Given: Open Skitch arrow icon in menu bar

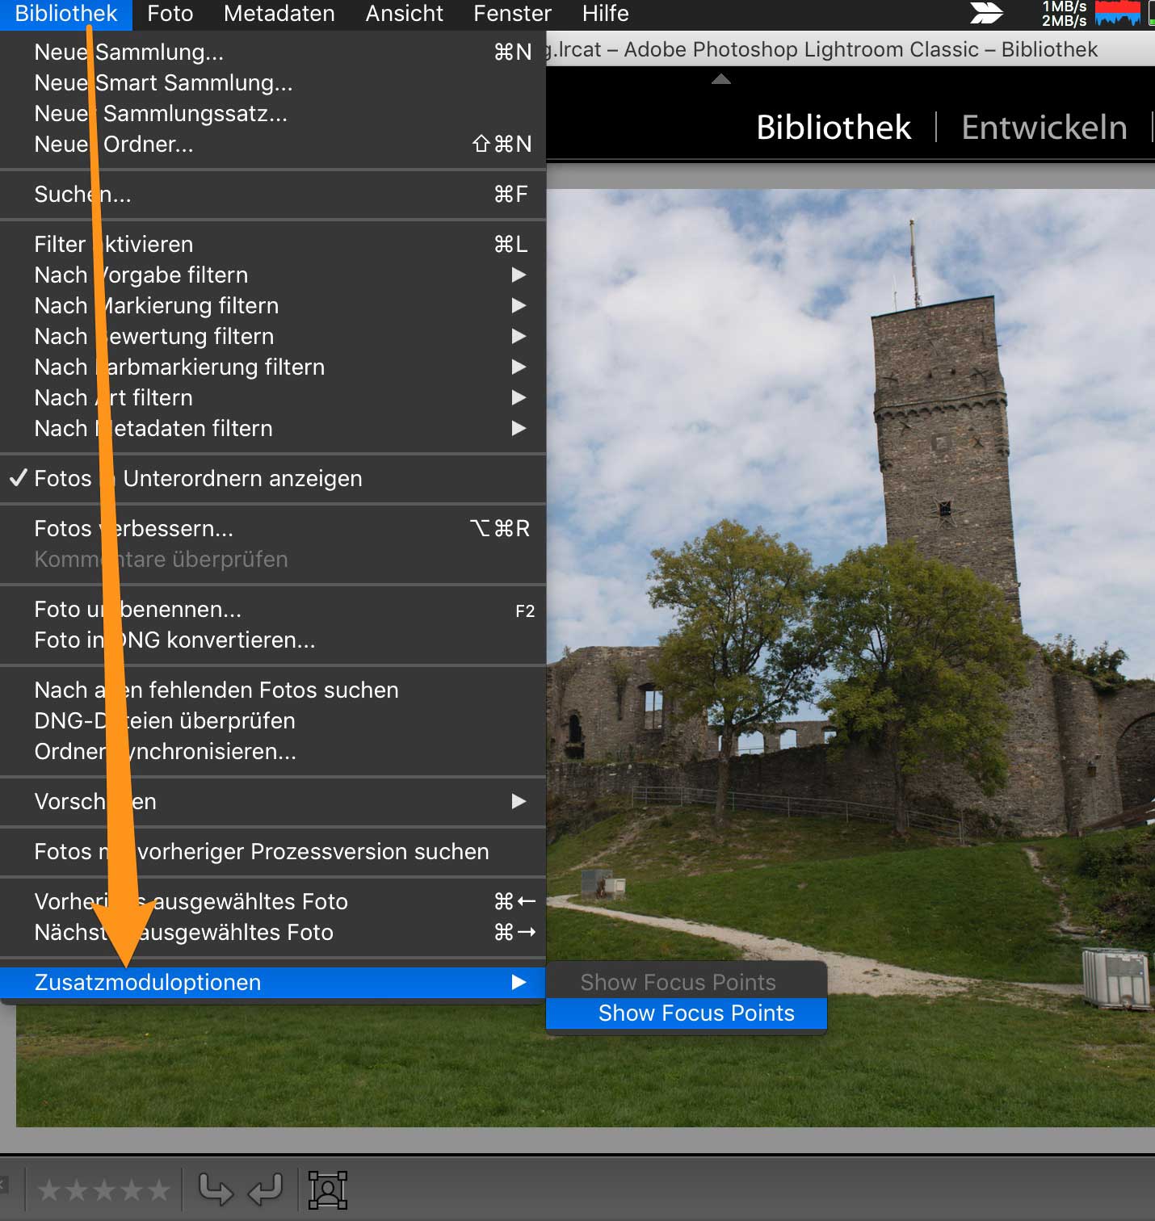Looking at the screenshot, I should click(x=985, y=13).
